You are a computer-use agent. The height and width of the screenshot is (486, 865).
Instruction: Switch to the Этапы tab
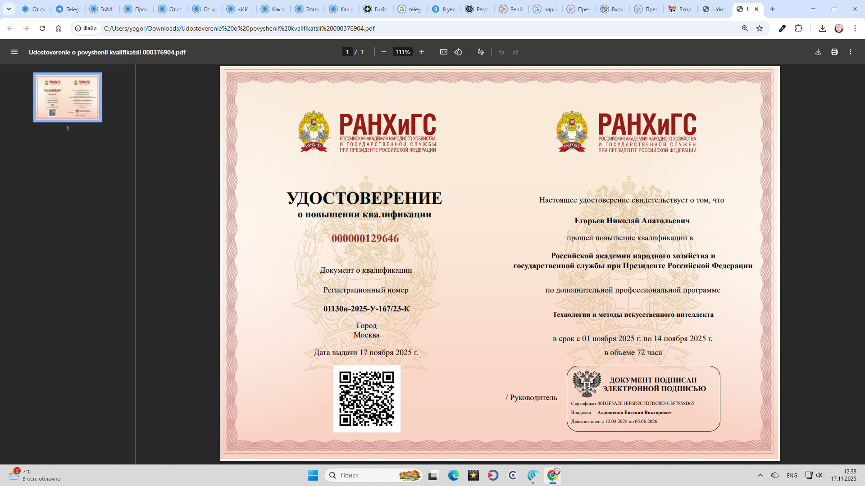pos(307,9)
